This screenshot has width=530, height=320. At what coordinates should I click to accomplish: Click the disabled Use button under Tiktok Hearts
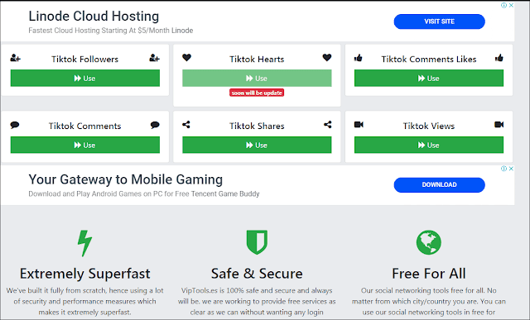click(257, 79)
